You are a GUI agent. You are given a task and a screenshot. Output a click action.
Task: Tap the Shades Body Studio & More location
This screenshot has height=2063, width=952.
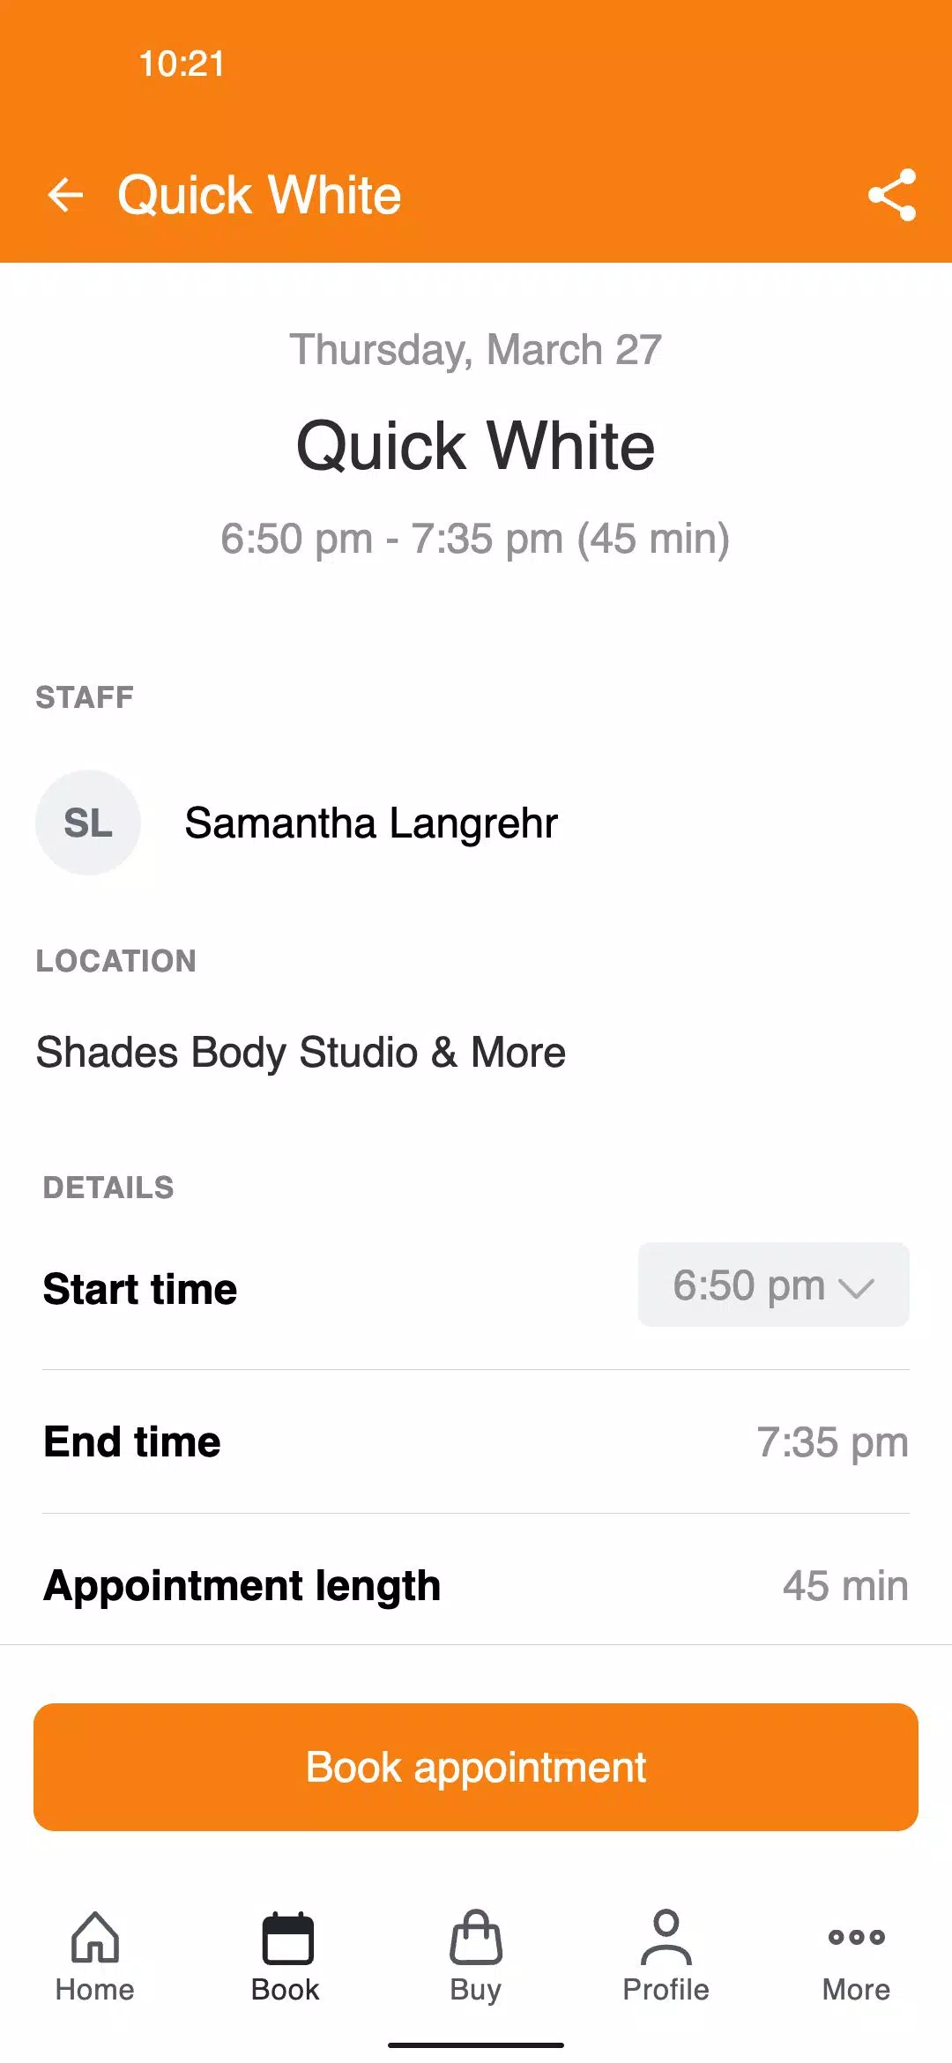point(301,1052)
